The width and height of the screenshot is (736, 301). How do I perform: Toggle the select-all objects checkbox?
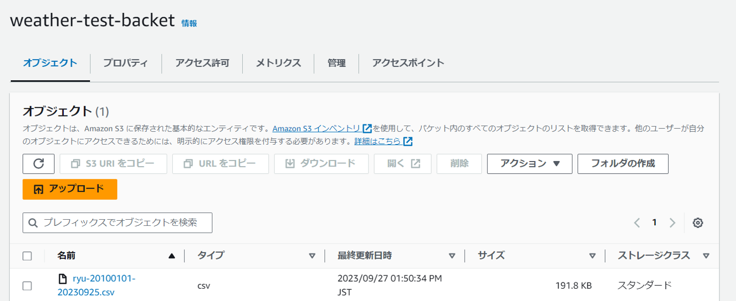point(27,256)
